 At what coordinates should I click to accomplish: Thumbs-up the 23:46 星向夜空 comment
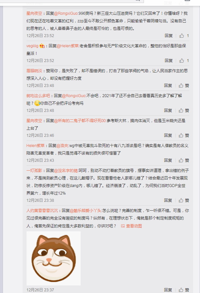click(x=184, y=135)
